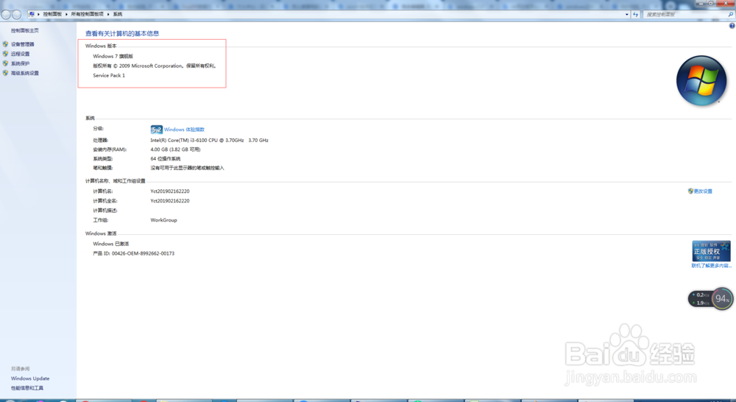Image resolution: width=736 pixels, height=402 pixels.
Task: Click the Forward navigation arrow button
Action: point(16,15)
